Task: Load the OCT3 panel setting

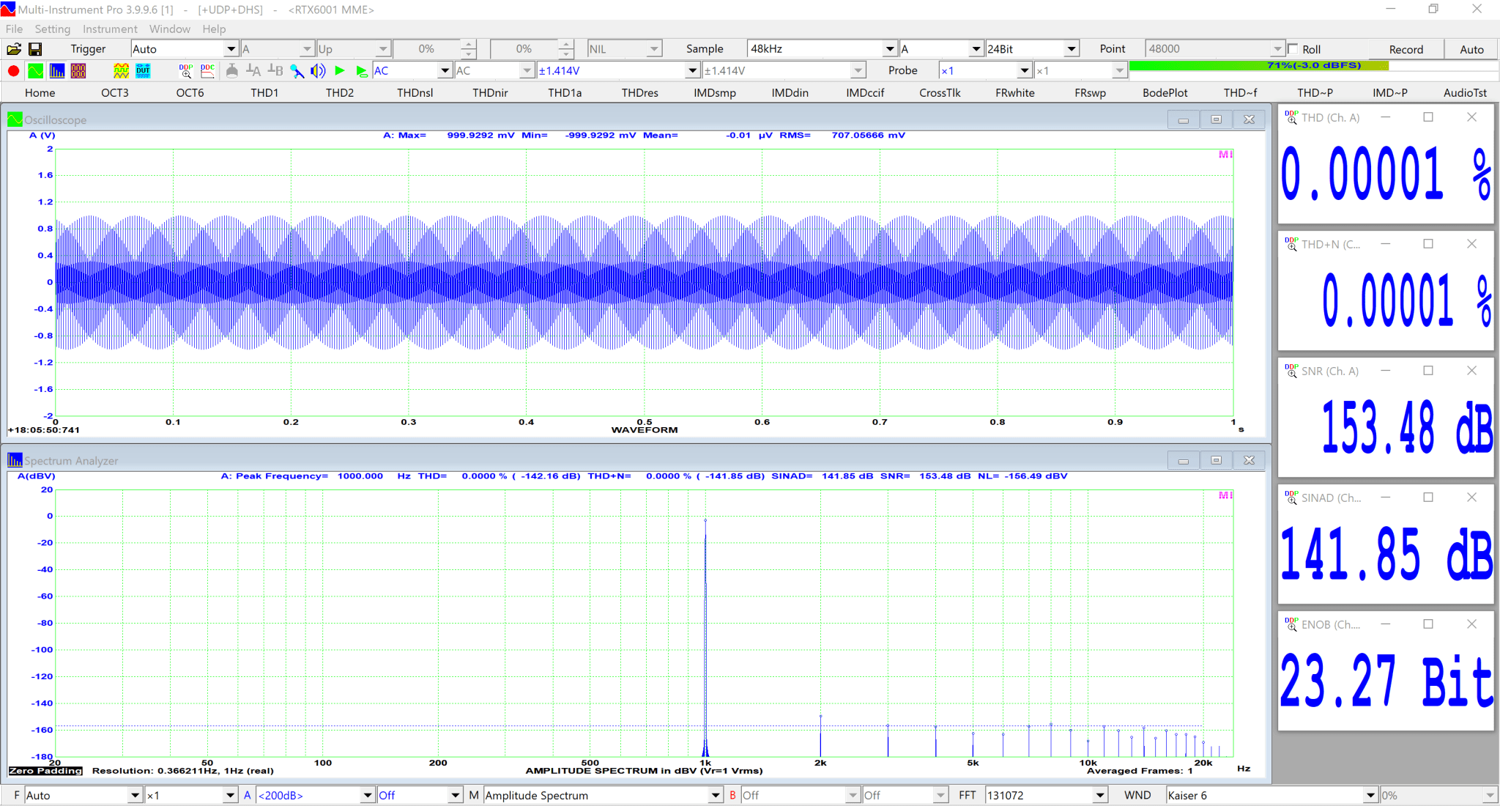Action: (x=115, y=92)
